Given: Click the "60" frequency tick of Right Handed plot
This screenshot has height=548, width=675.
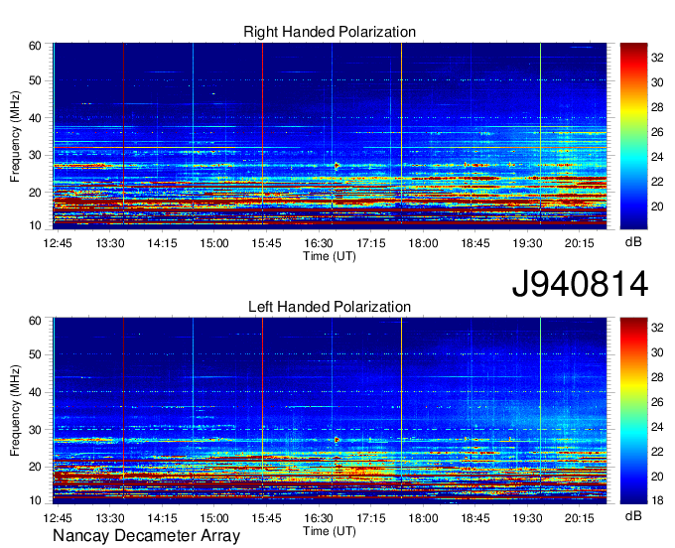Looking at the screenshot, I should (35, 46).
